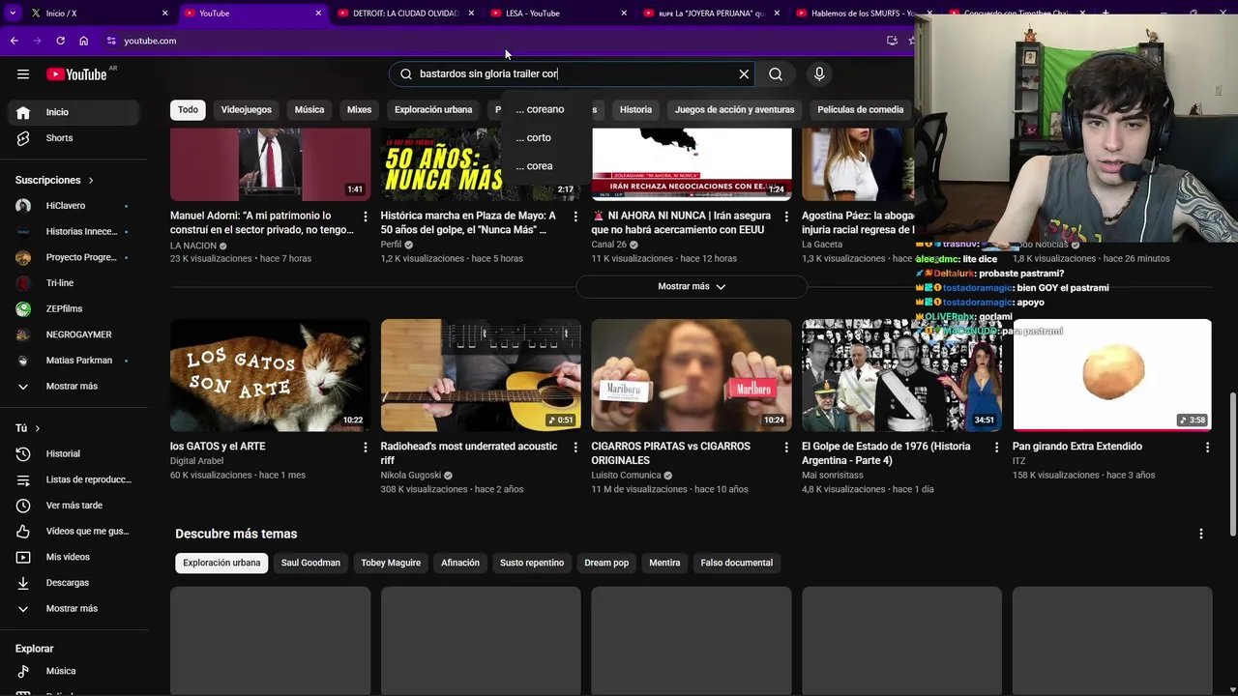Open options menu for Manuel Adorni video
1238x696 pixels.
tap(365, 217)
